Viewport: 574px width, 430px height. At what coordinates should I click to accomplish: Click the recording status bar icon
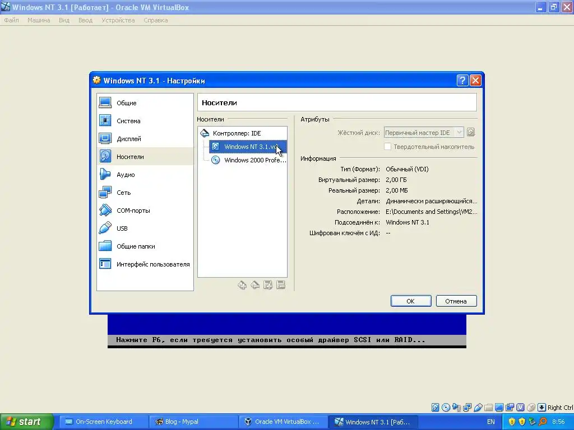coord(510,408)
